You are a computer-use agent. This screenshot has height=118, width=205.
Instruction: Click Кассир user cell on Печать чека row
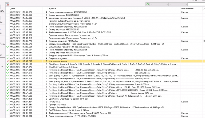184,102
